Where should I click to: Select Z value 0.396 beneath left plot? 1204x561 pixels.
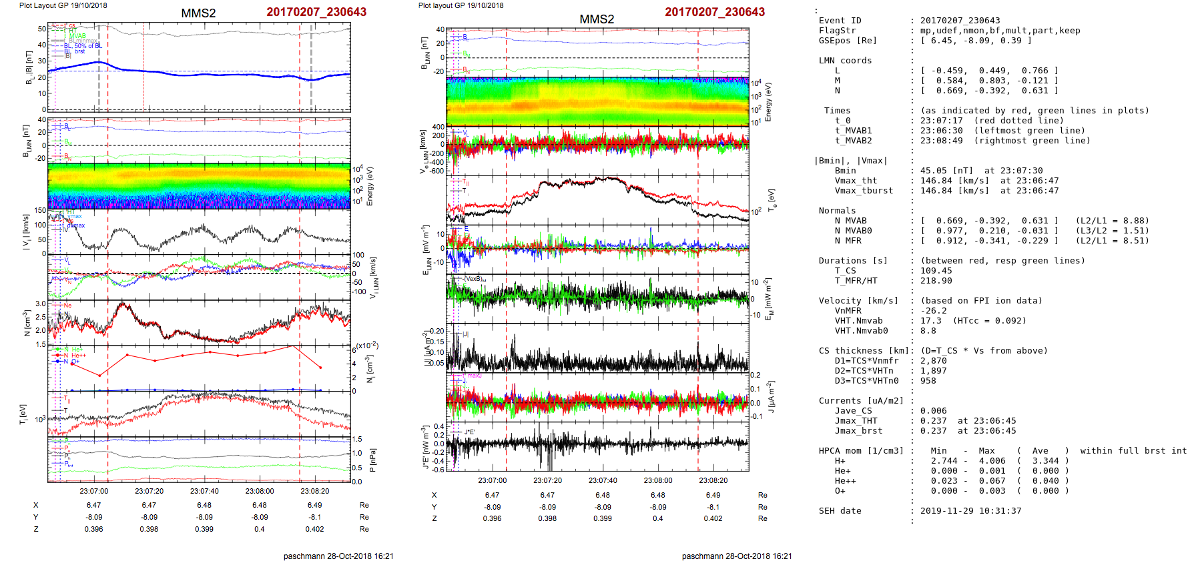(93, 529)
